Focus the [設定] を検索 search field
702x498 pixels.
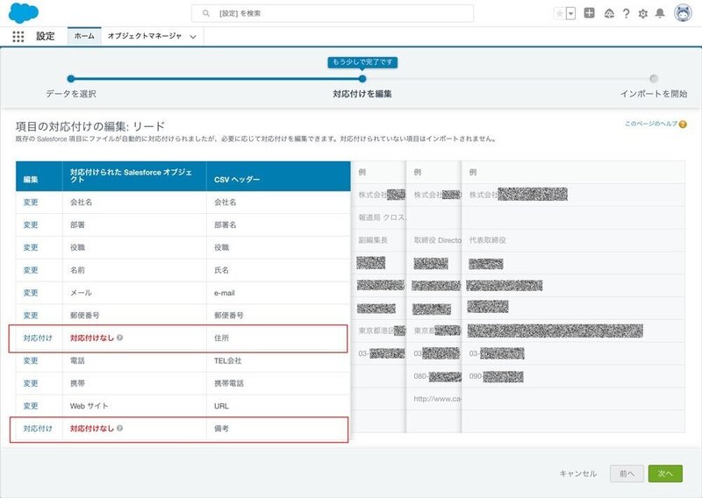click(x=333, y=13)
